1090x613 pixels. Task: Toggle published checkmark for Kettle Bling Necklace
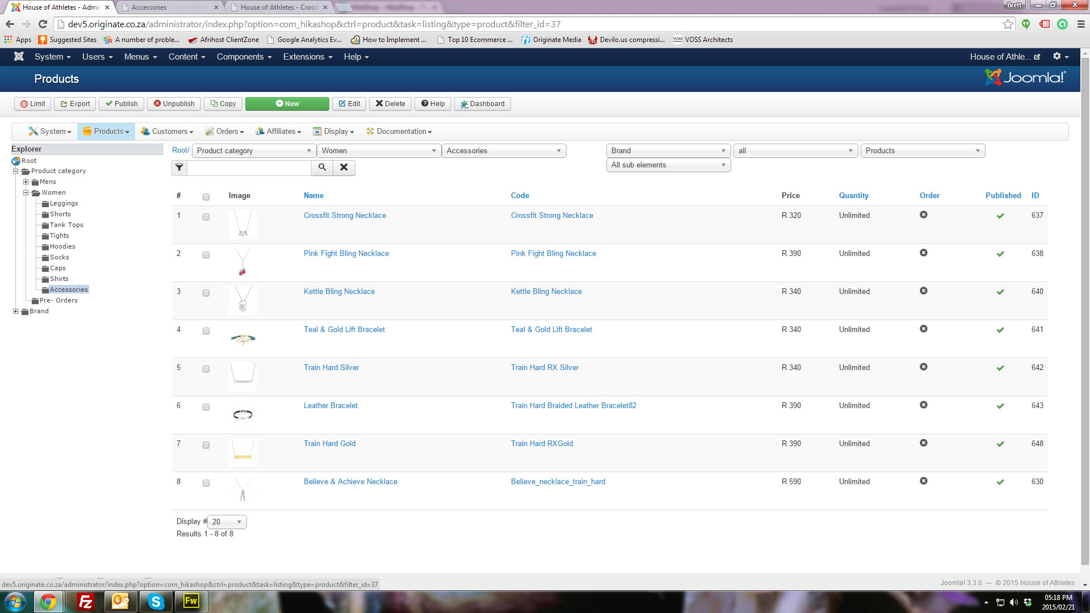(1000, 292)
